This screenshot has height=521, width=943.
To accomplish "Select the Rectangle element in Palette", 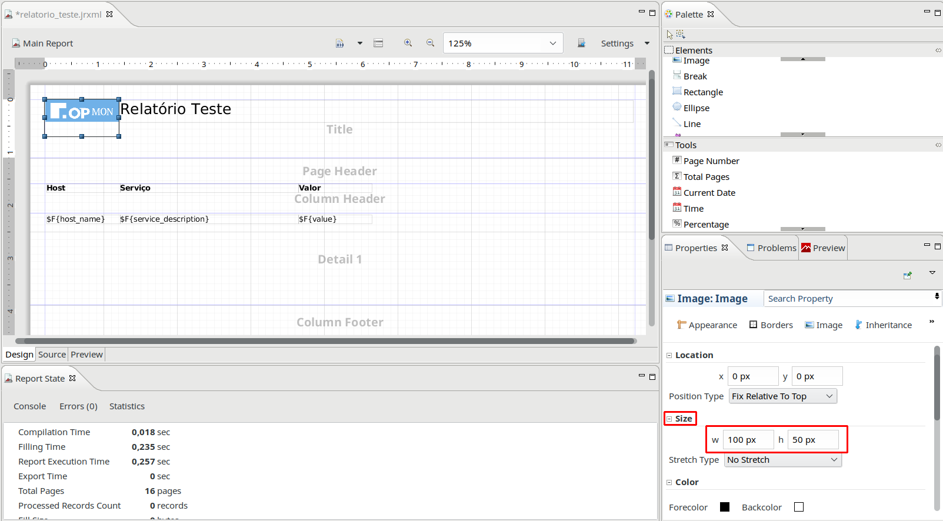I will (703, 92).
